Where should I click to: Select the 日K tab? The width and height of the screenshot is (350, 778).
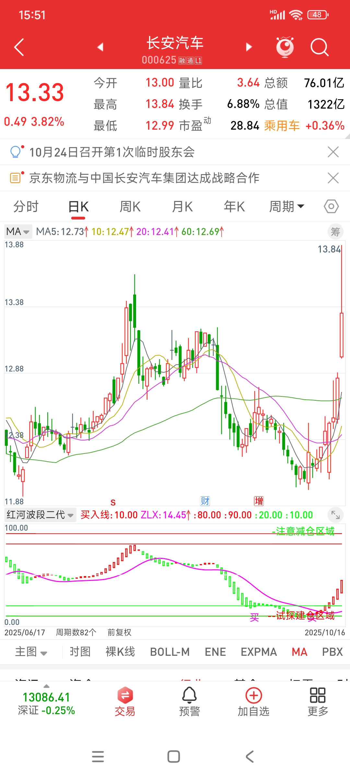(x=78, y=206)
